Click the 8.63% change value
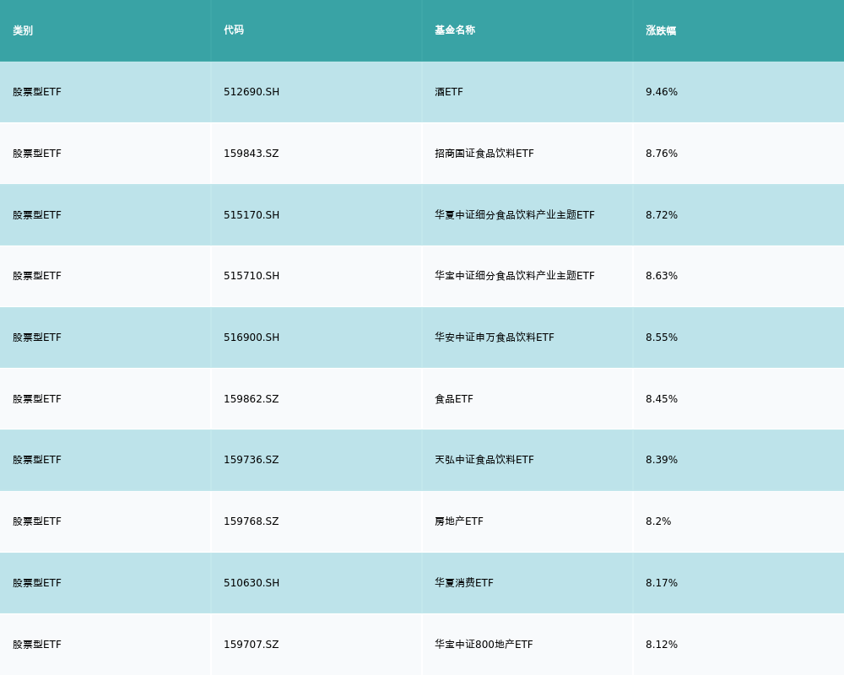Screen dimensions: 844x675 [662, 276]
